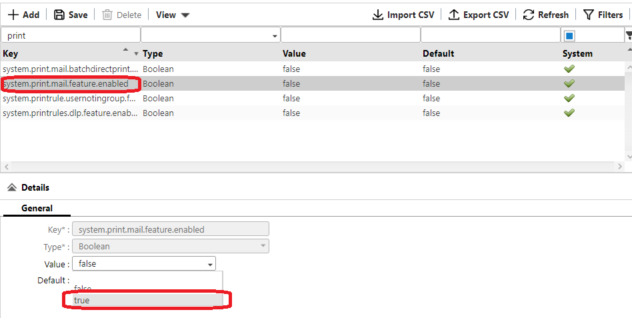Toggle the System column filter checkbox
The height and width of the screenshot is (318, 632).
pos(569,35)
